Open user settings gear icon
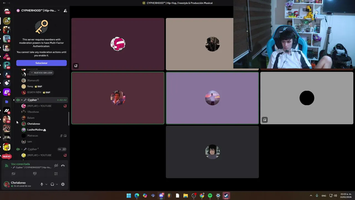Viewport: 355px width, 200px height. (x=63, y=184)
